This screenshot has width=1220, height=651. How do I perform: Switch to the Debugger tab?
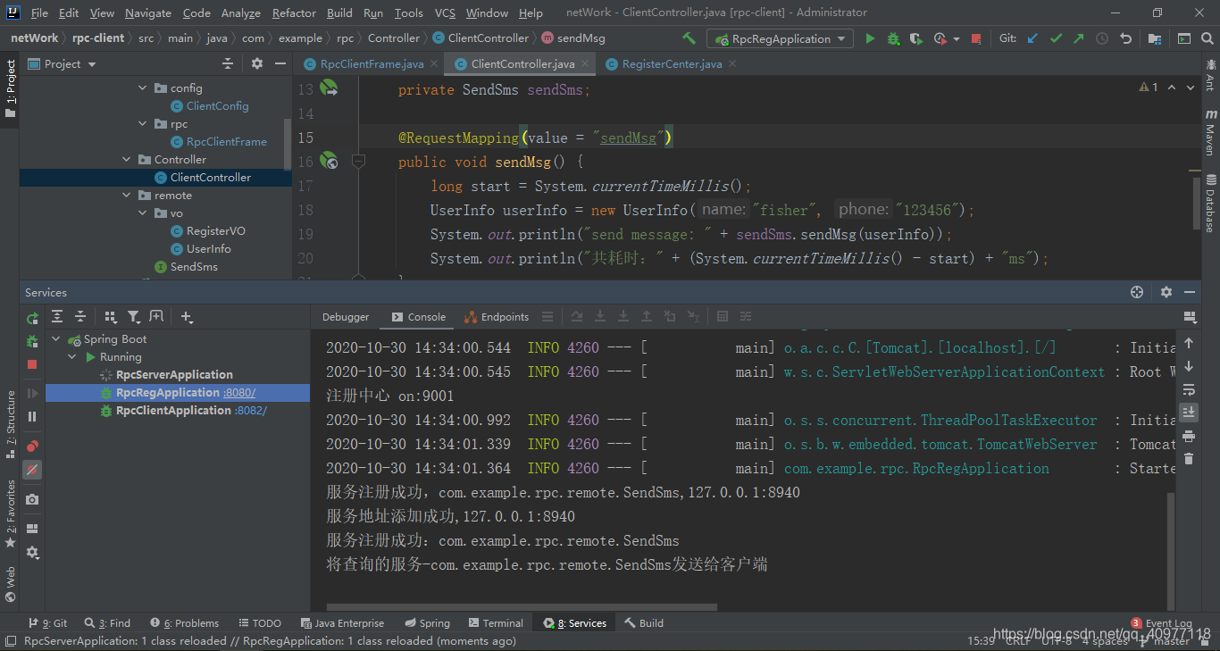click(346, 316)
